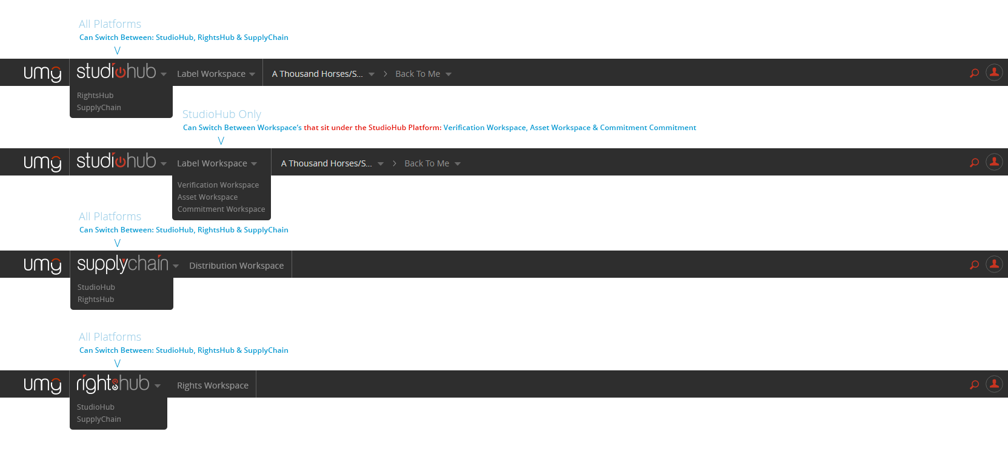Viewport: 1008px width, 469px height.
Task: Choose StudioHub under the rightshub logo menu
Action: (96, 407)
